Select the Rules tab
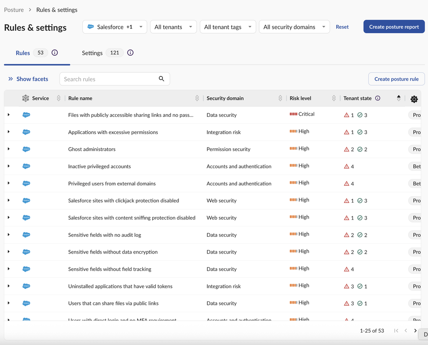The image size is (428, 345). (23, 53)
